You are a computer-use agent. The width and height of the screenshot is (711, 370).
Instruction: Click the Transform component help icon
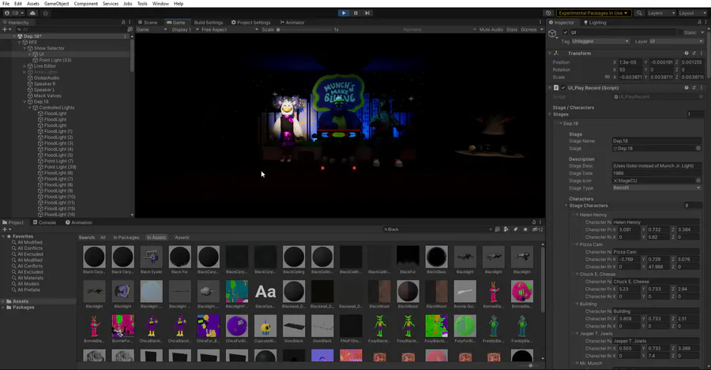point(687,54)
